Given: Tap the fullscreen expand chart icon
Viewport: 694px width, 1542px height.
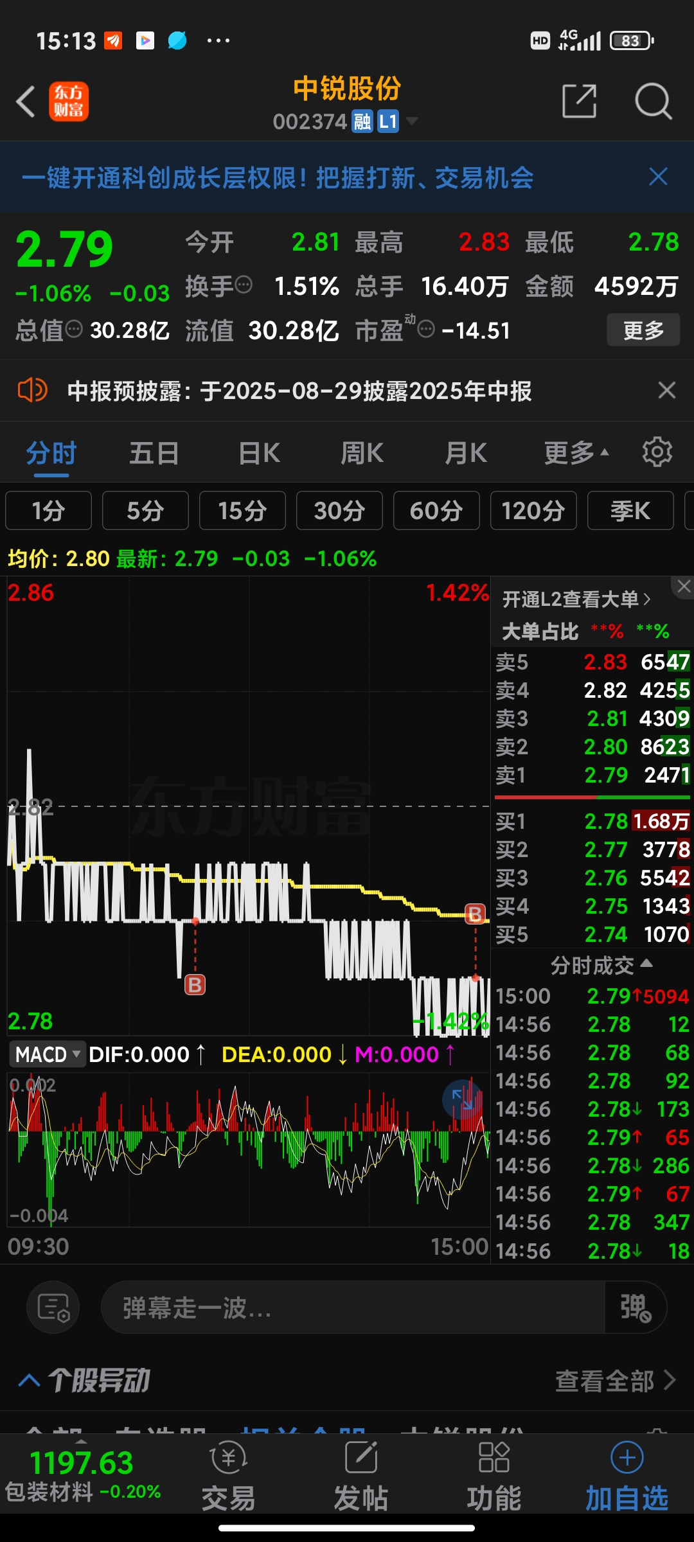Looking at the screenshot, I should [x=462, y=1100].
